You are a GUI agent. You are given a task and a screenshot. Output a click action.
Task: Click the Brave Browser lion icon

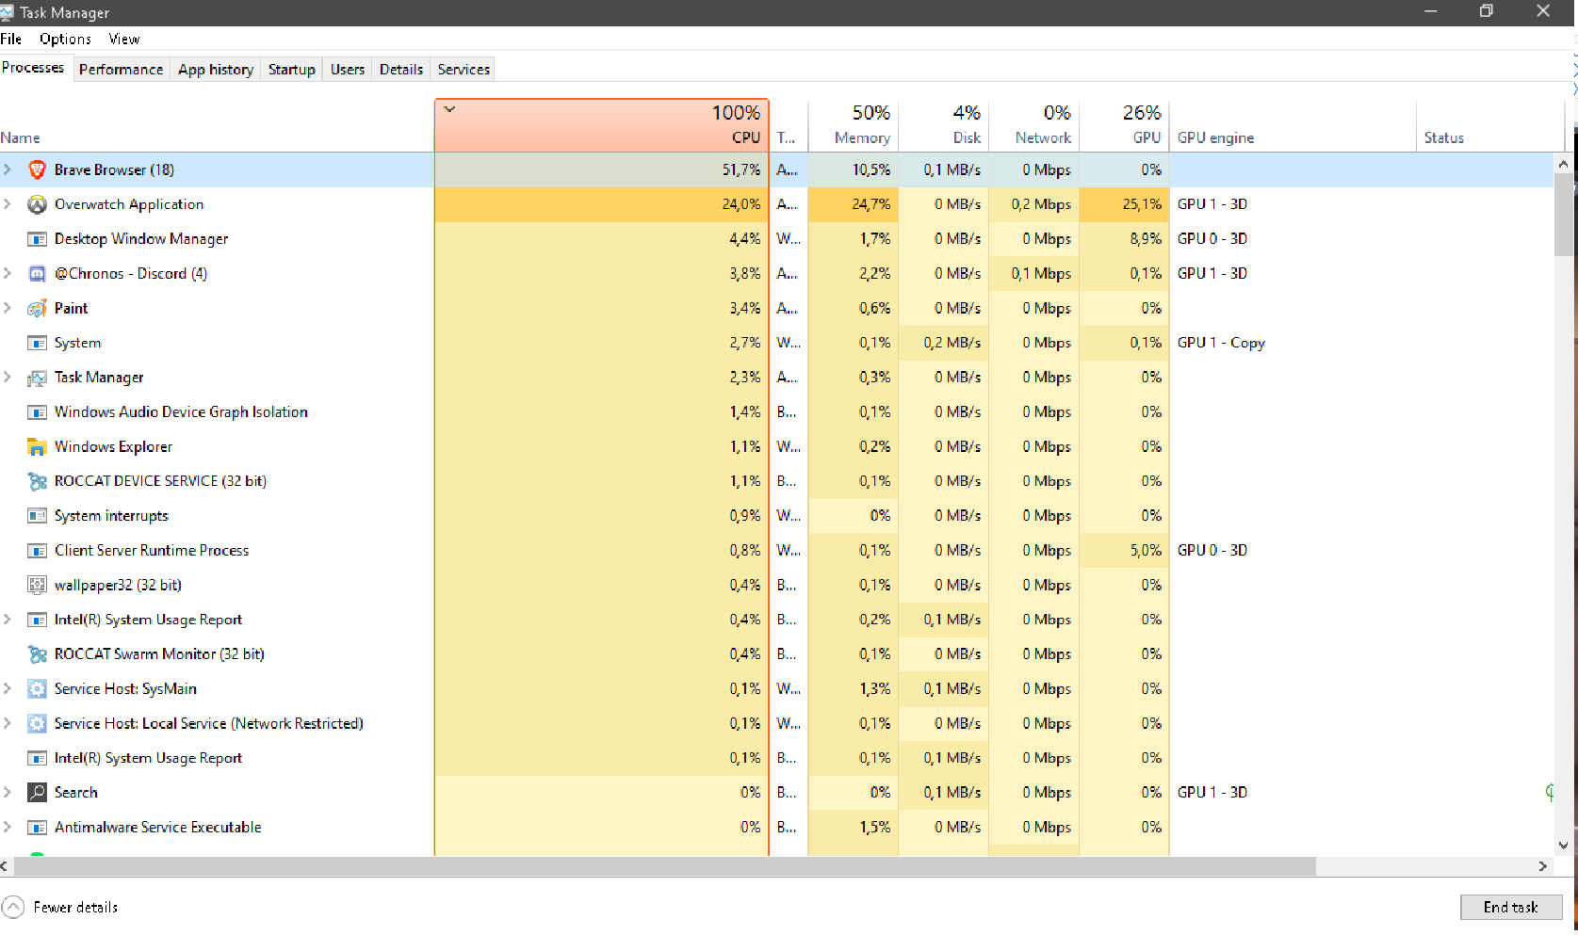(x=37, y=169)
